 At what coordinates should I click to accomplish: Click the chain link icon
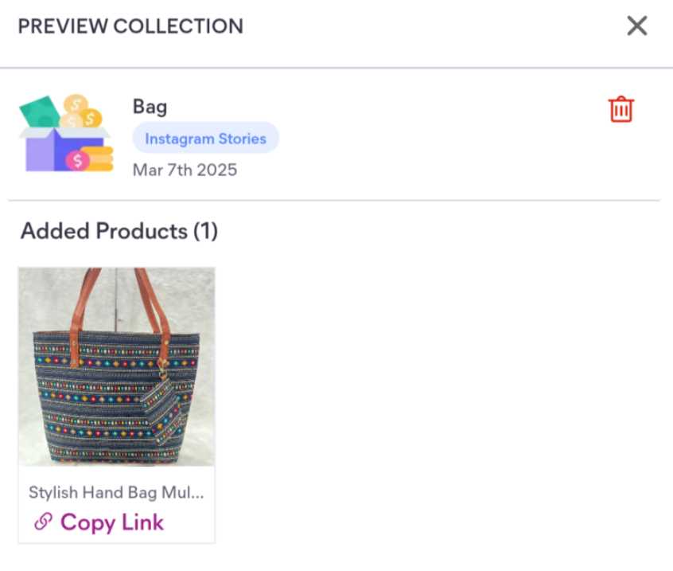coord(43,522)
